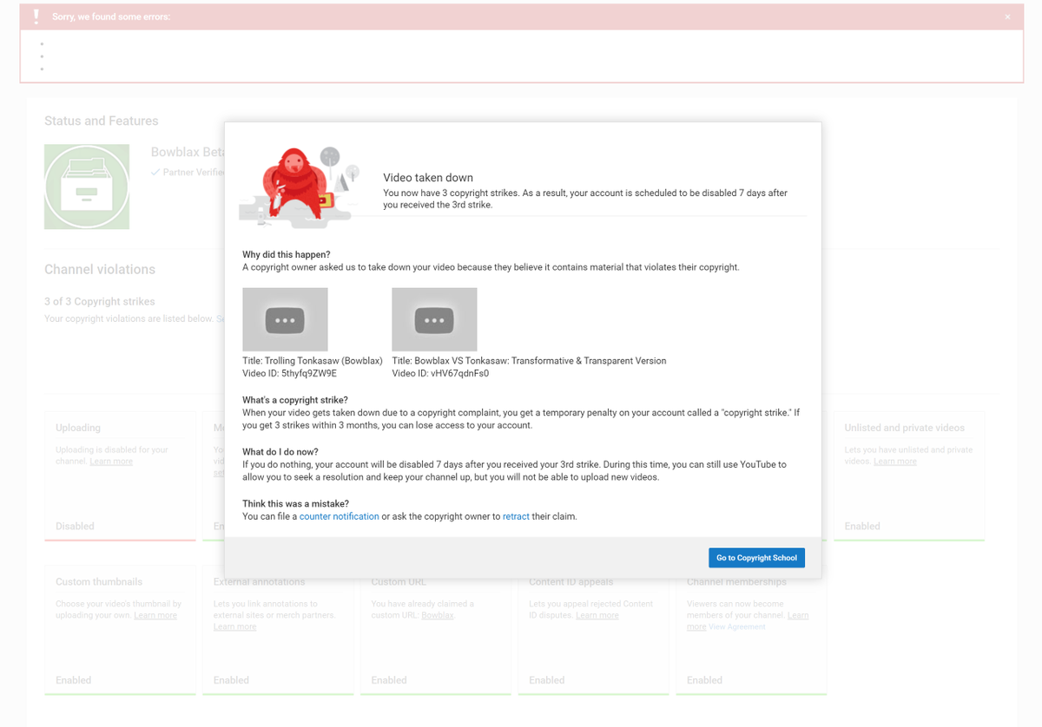Screen dimensions: 1042x727
Task: Click the Content ID appeals card title
Action: click(571, 581)
